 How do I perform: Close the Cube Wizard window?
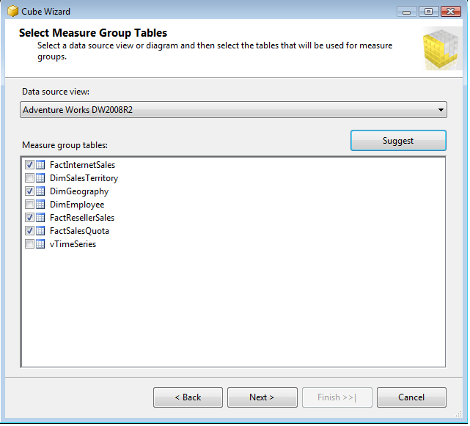(450, 12)
